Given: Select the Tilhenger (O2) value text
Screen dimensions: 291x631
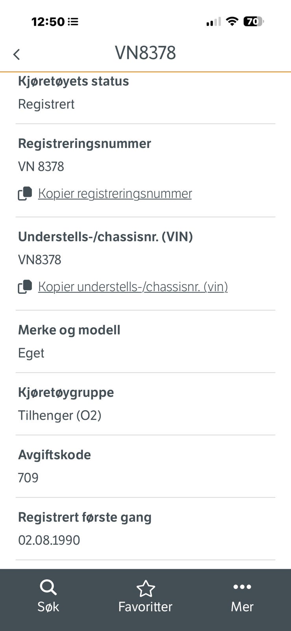Looking at the screenshot, I should 60,415.
